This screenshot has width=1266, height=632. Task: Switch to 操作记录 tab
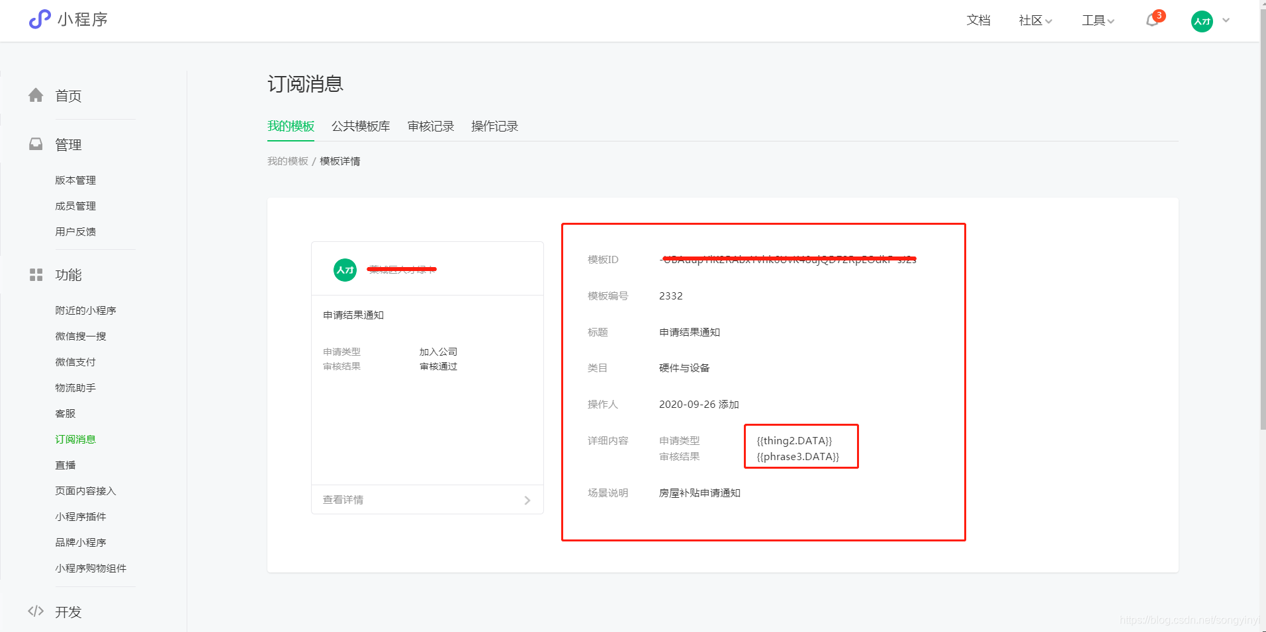494,126
